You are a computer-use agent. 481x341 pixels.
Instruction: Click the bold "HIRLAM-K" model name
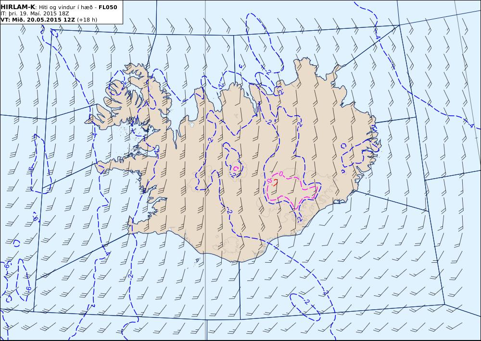click(18, 7)
